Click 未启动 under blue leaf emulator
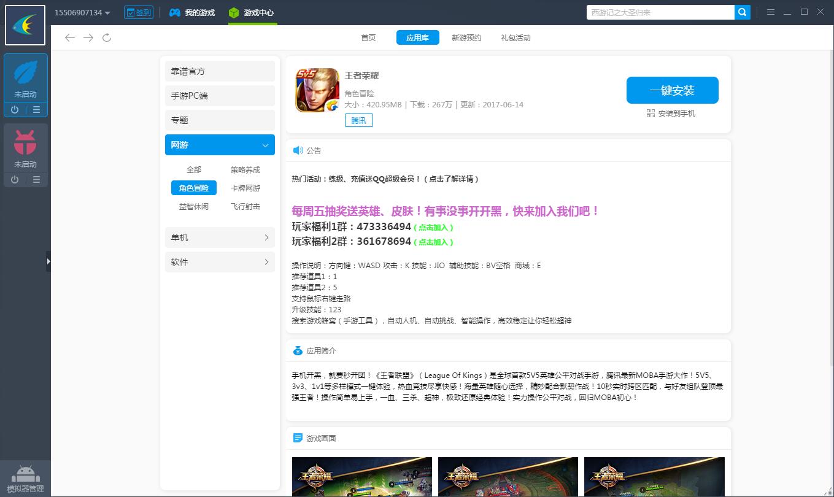Image resolution: width=834 pixels, height=497 pixels. (25, 94)
